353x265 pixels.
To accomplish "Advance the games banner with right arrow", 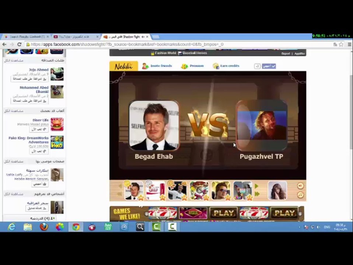I will click(x=300, y=214).
